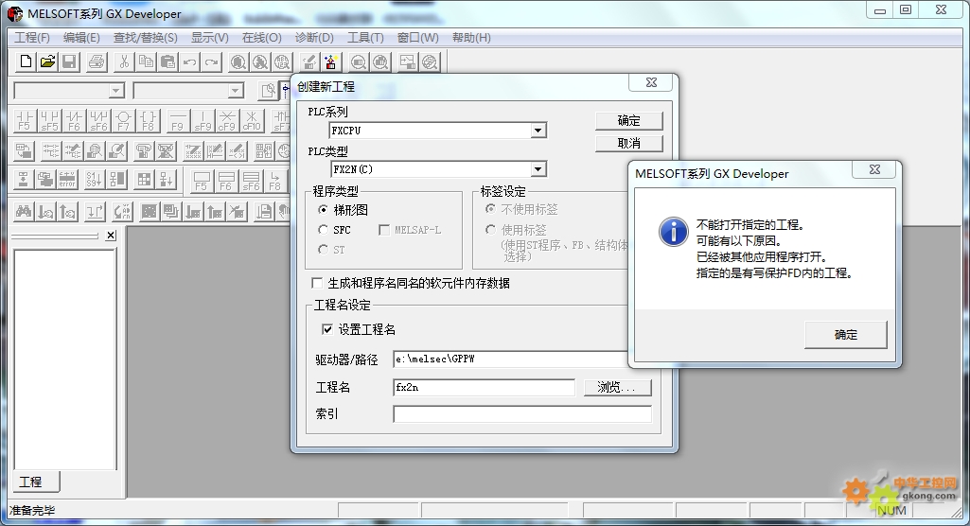Open the PLC类型 FX2N(C) dropdown
This screenshot has width=970, height=526.
coord(538,168)
